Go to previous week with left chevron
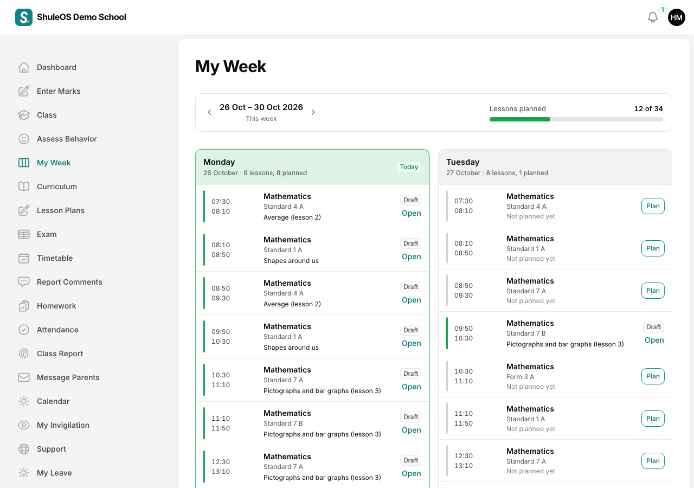The width and height of the screenshot is (694, 488). tap(209, 112)
